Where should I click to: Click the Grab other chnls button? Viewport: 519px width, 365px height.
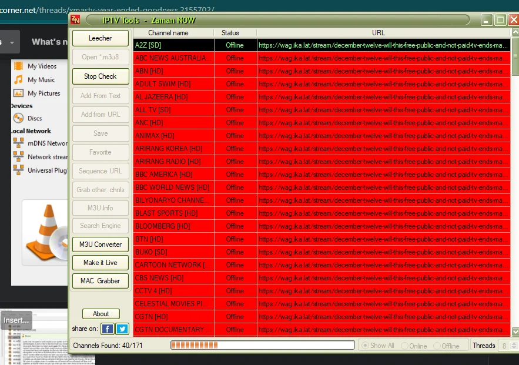(x=101, y=190)
